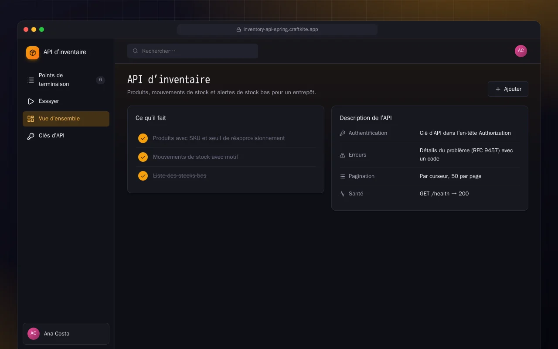The image size is (558, 349).
Task: Click the Authentification label
Action: pos(368,133)
